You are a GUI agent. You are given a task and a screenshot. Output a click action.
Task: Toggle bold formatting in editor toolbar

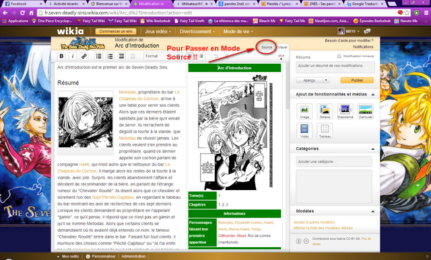pos(61,56)
